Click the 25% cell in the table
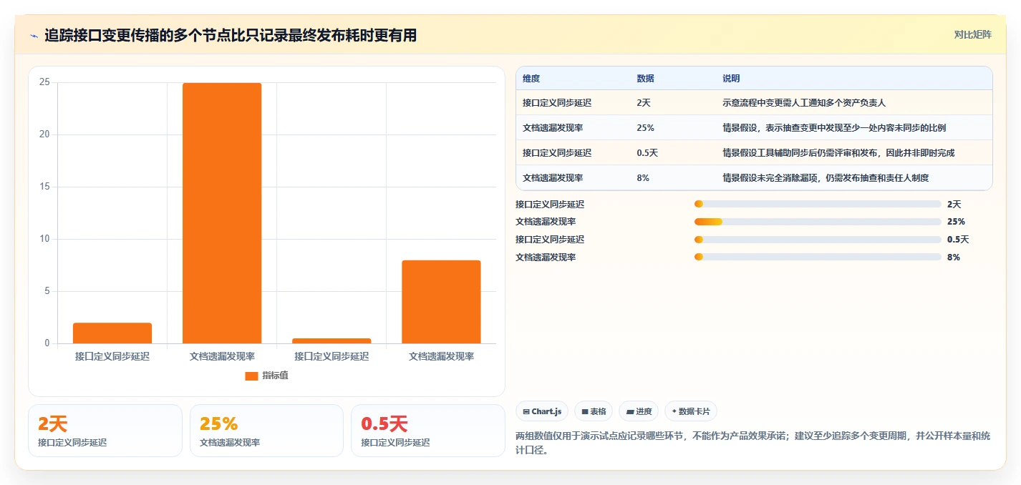 645,128
